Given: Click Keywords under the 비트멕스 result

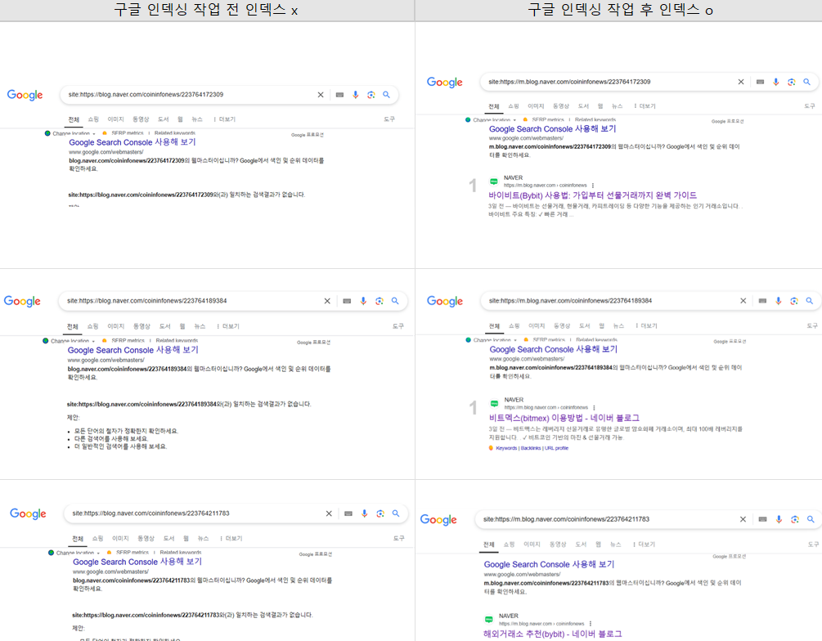Looking at the screenshot, I should coord(506,449).
